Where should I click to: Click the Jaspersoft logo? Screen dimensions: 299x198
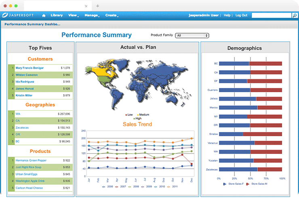click(18, 15)
